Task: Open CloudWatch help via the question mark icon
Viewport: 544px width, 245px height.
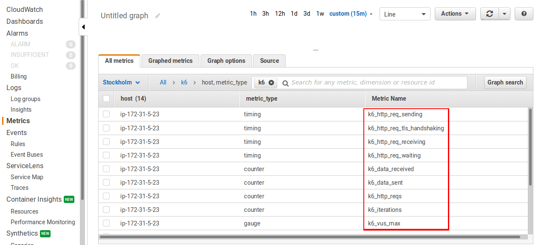Action: click(524, 14)
